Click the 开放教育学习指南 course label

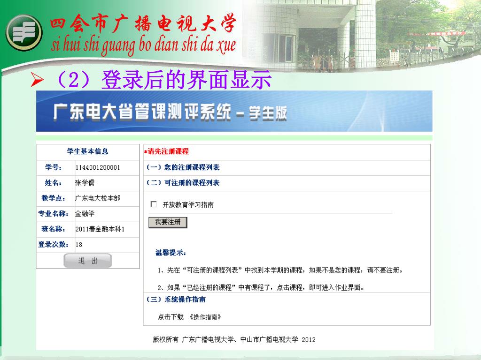pyautogui.click(x=188, y=204)
